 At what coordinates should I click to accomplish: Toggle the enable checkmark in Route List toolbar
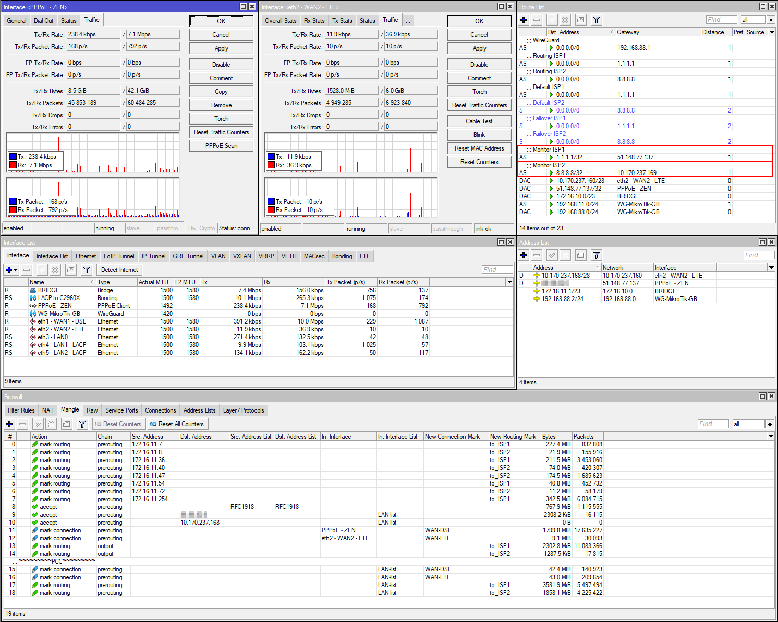tap(552, 20)
